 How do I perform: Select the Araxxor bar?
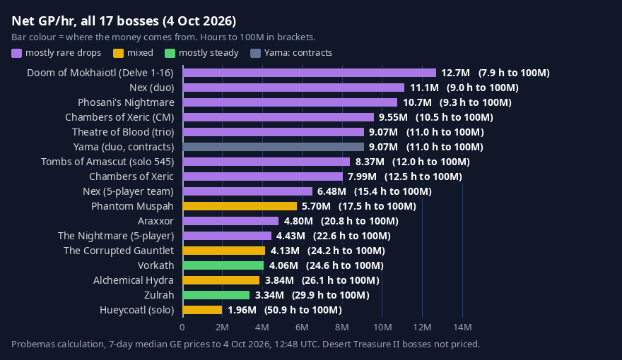point(230,221)
